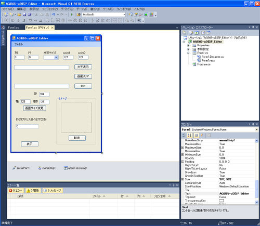Start debugging with the green play icon

point(72,15)
